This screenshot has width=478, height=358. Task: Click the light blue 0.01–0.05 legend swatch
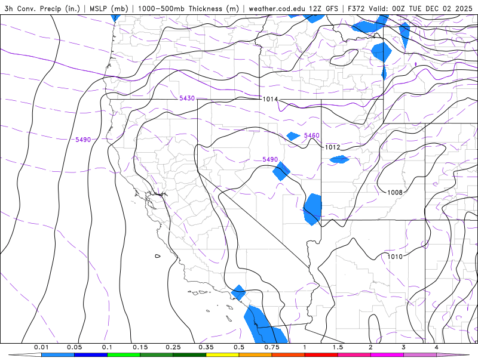tap(58, 355)
